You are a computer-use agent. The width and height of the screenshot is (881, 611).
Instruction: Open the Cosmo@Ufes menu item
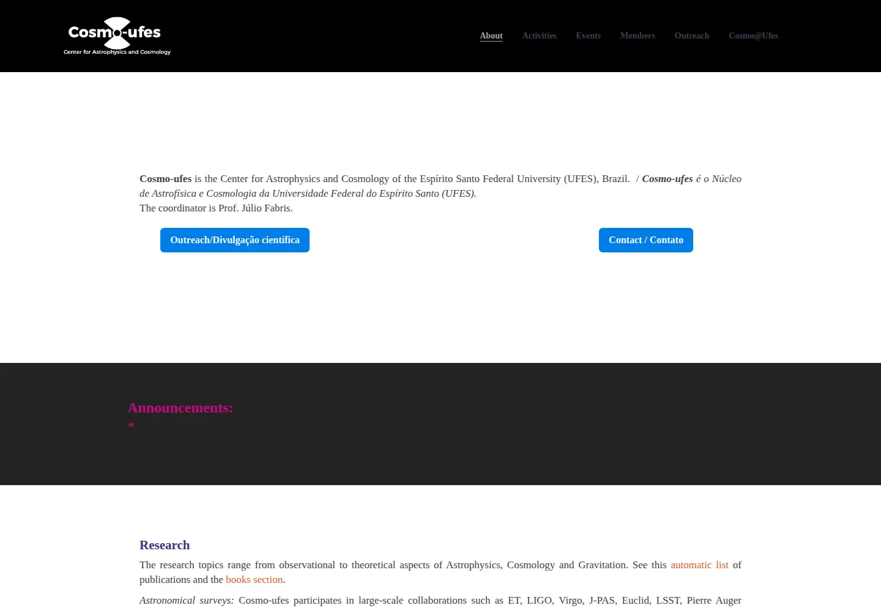tap(753, 35)
